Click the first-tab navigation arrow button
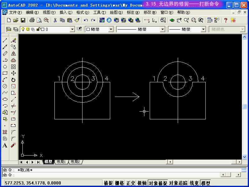 (x=21, y=162)
